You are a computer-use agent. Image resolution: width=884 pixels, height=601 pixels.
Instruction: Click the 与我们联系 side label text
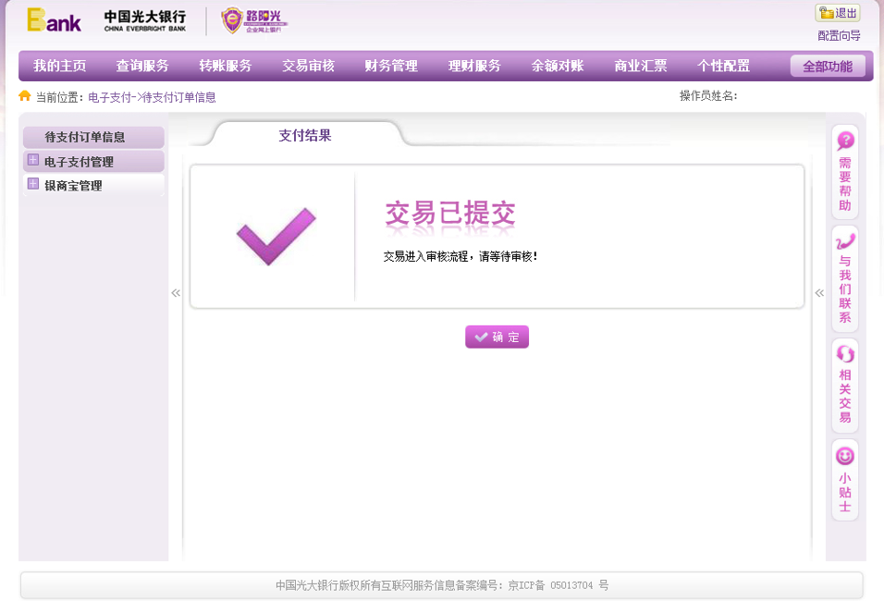[x=844, y=289]
